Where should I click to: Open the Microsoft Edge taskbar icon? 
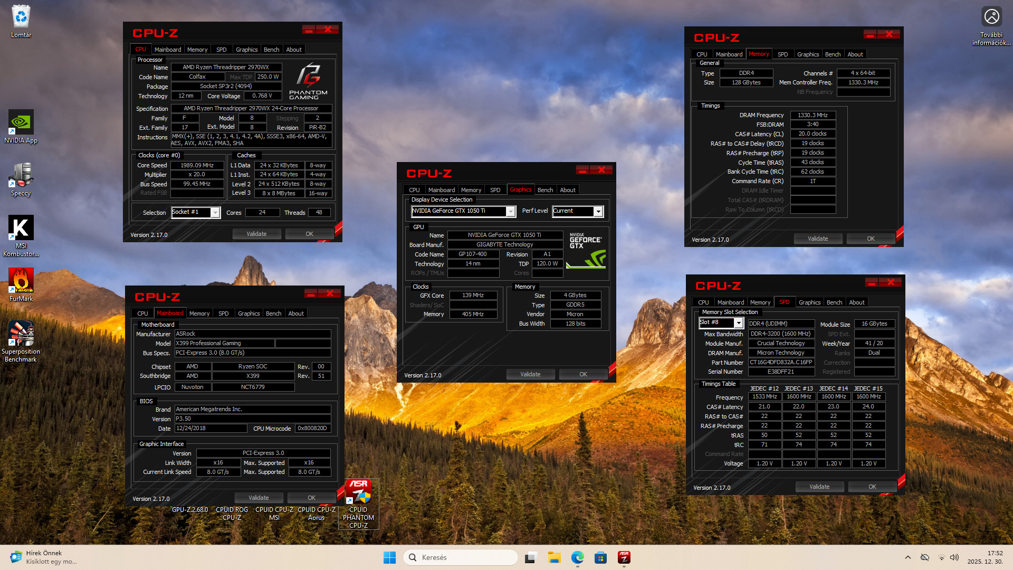(x=577, y=557)
